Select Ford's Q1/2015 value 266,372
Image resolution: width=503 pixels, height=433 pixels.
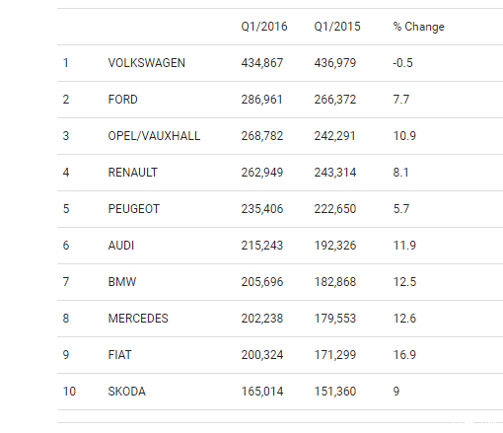pos(335,100)
